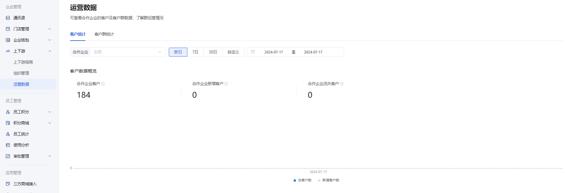Select the 30日 date range option

[213, 52]
